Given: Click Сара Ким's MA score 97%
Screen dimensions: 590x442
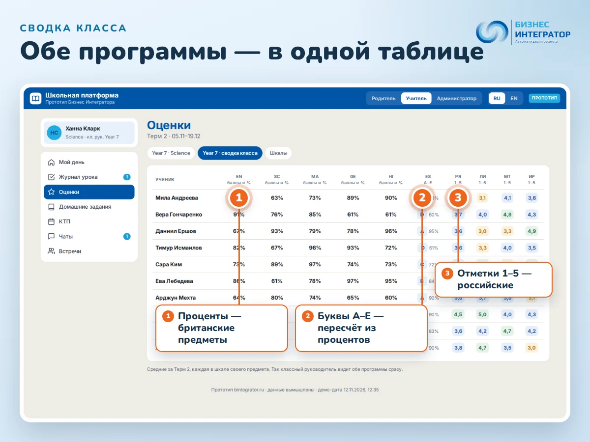Looking at the screenshot, I should [x=315, y=265].
